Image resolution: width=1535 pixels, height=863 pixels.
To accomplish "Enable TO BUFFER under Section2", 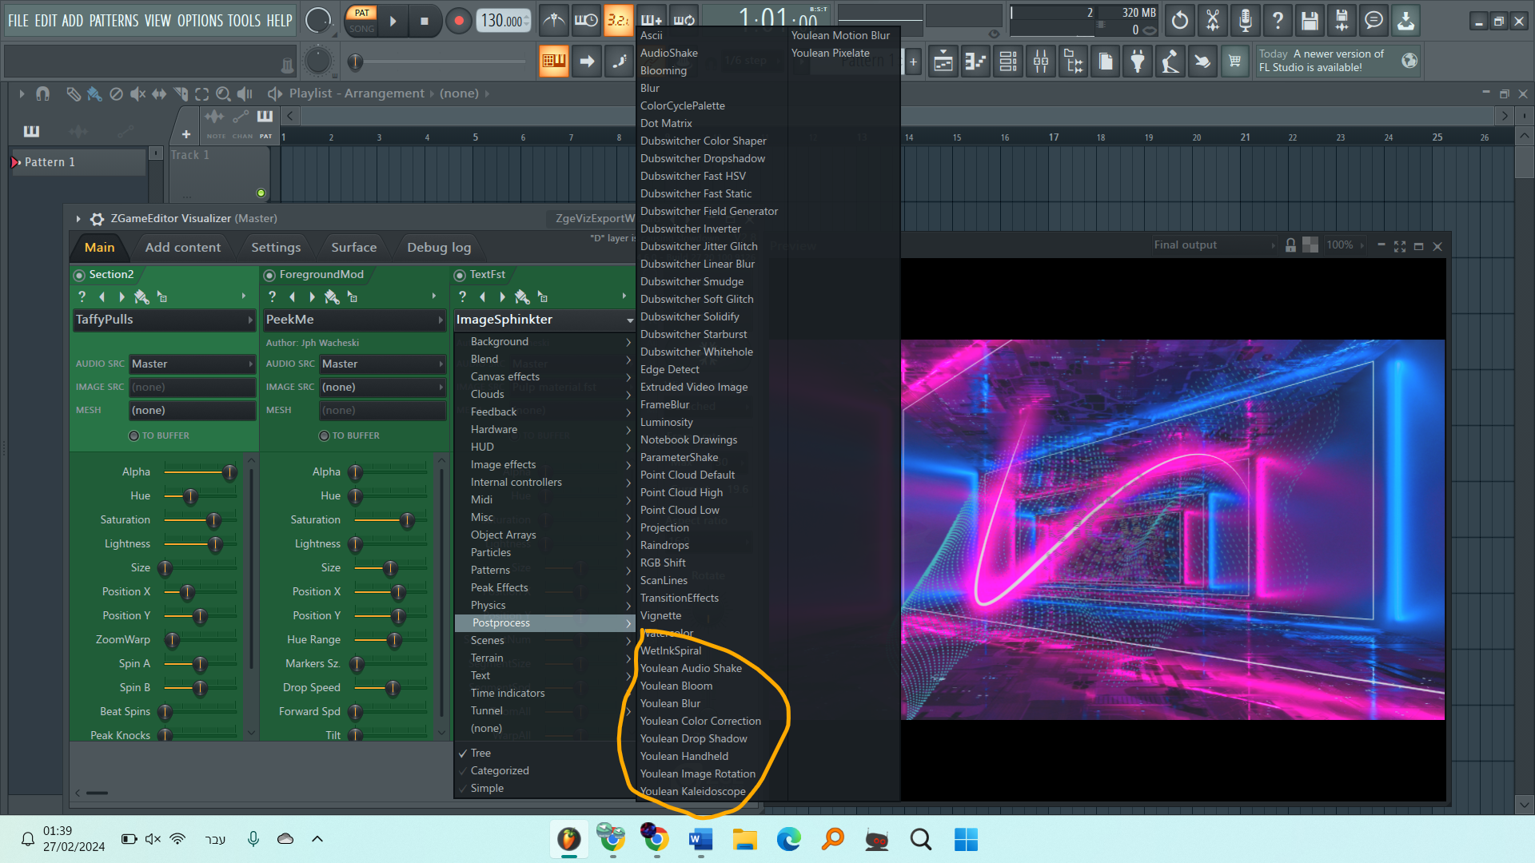I will click(x=134, y=435).
